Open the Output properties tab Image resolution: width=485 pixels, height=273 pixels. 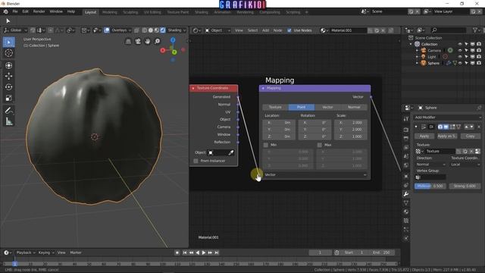pos(406,139)
